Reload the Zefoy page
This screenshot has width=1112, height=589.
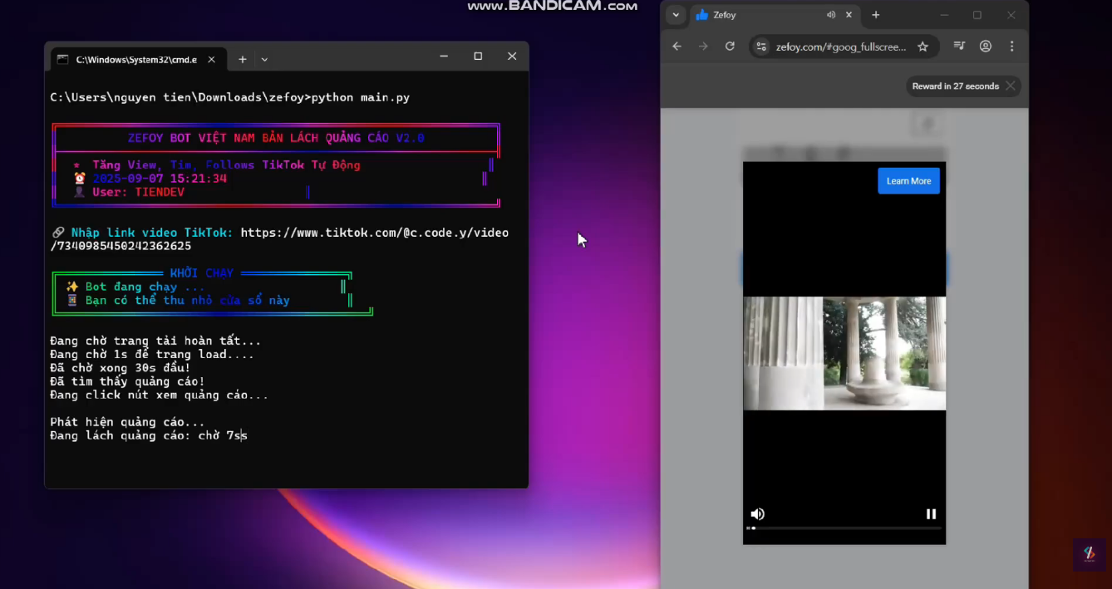730,47
